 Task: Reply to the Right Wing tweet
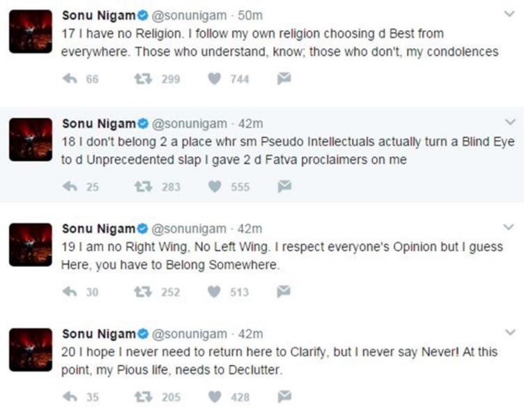tap(70, 292)
